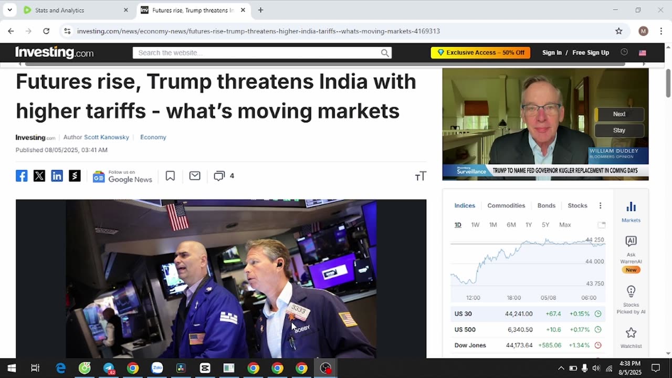View site information icon in address bar
The width and height of the screenshot is (672, 378).
click(67, 31)
